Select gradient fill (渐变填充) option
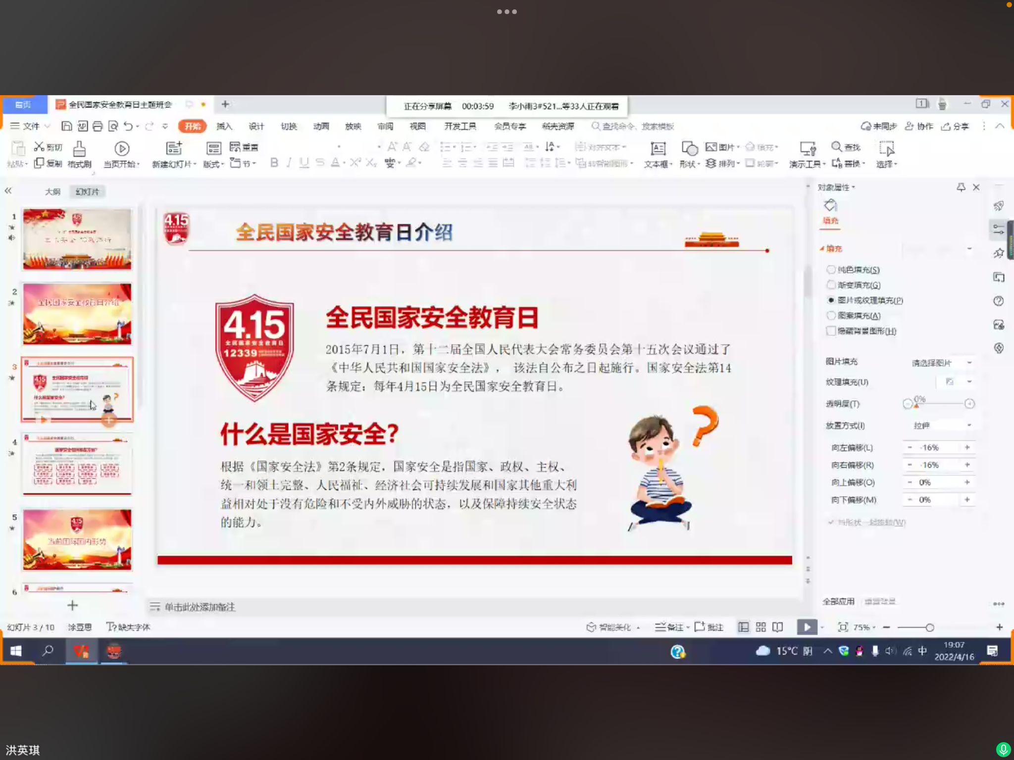 pyautogui.click(x=831, y=285)
